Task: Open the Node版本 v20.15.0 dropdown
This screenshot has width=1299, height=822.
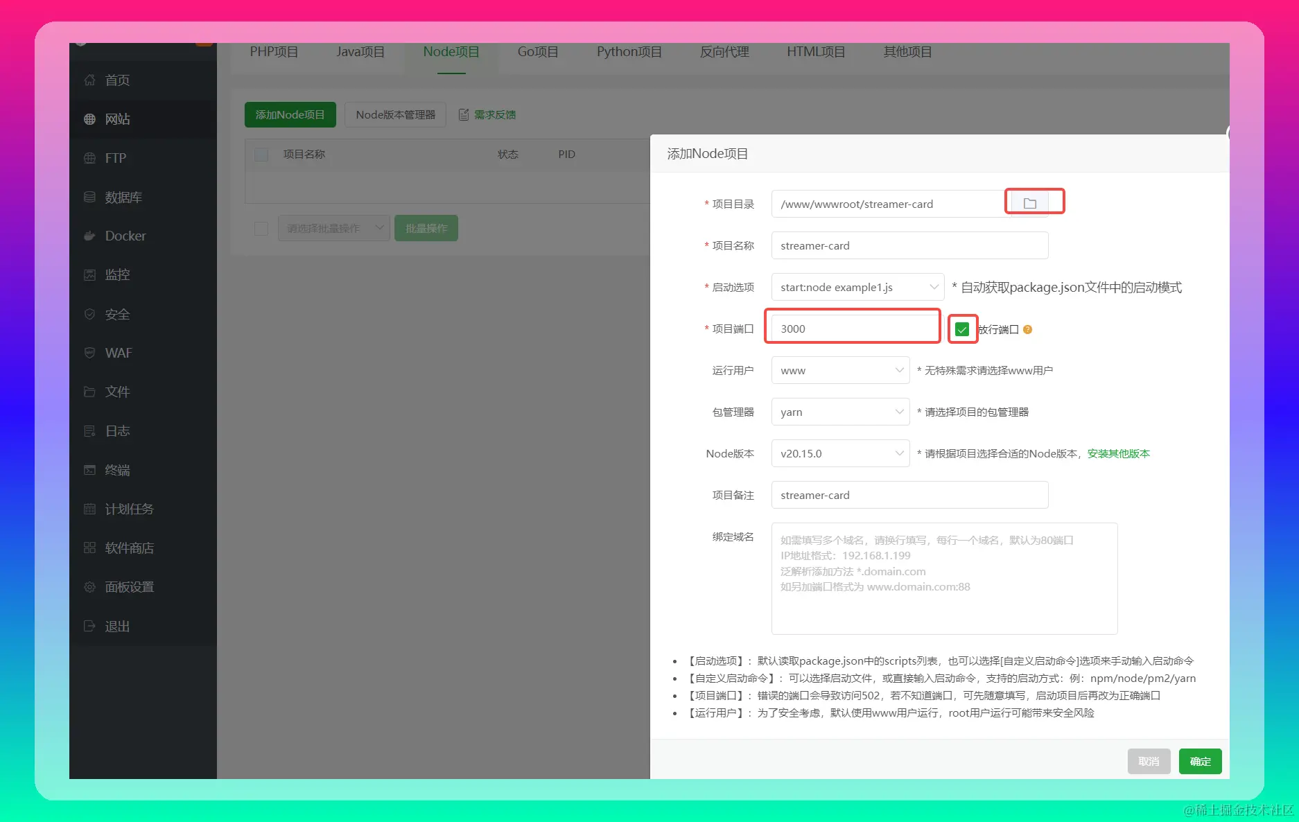Action: [840, 453]
